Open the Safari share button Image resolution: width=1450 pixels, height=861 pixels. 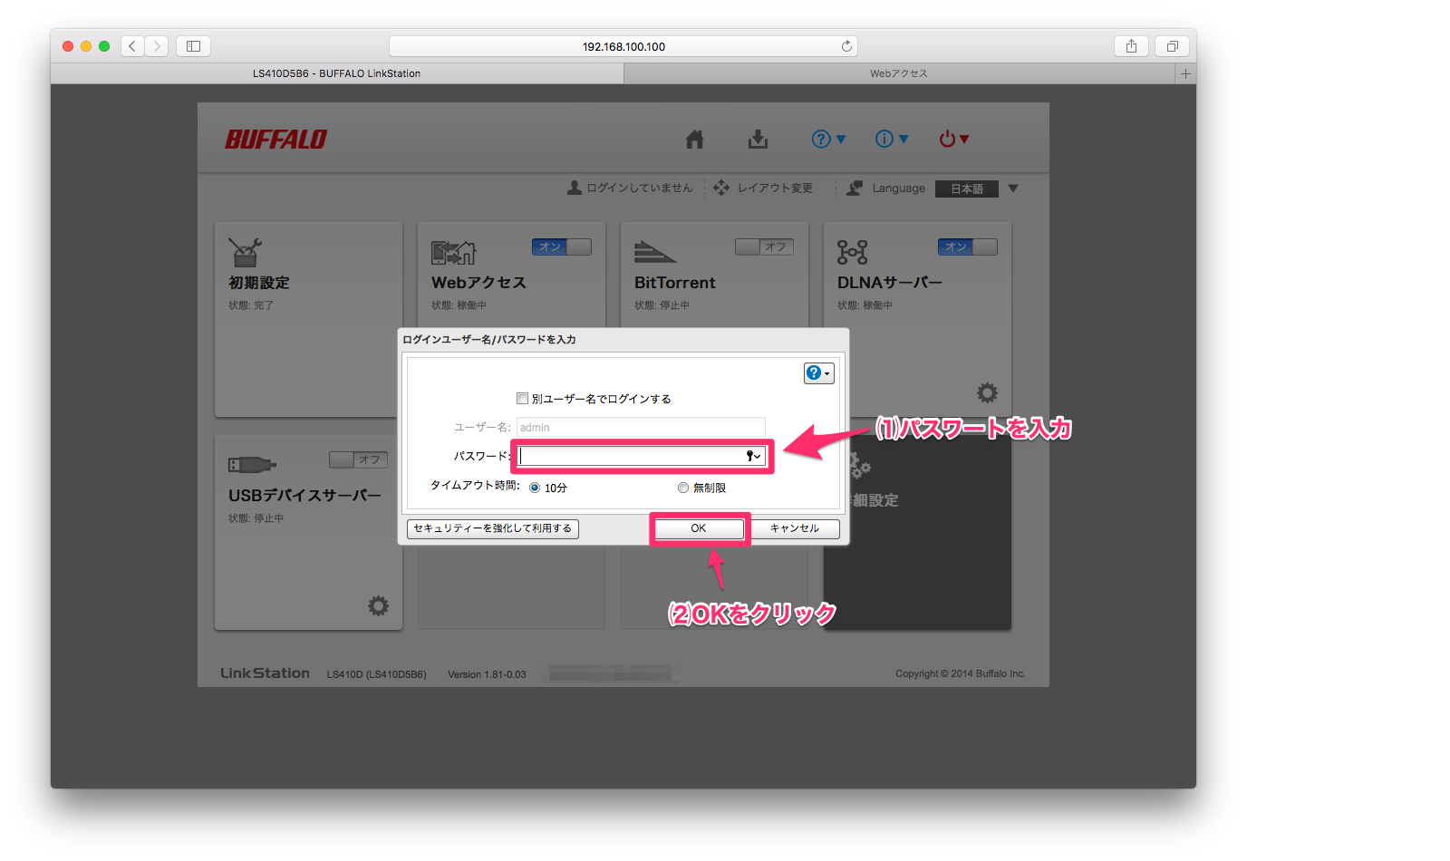tap(1131, 46)
